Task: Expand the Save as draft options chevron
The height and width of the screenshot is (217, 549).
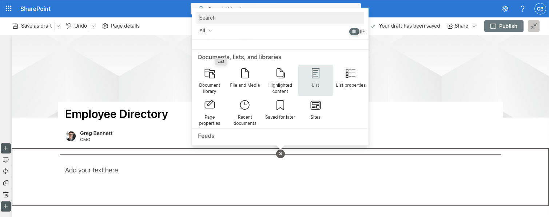Action: pyautogui.click(x=58, y=26)
